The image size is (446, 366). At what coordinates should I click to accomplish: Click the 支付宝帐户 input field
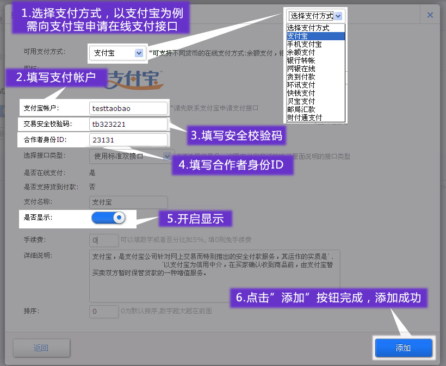click(128, 108)
